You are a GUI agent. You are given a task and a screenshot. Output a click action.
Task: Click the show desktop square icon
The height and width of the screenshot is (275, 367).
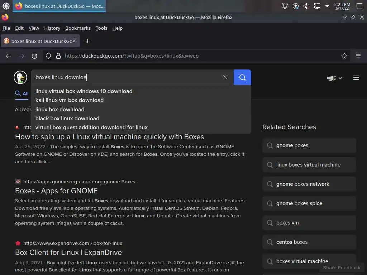[x=359, y=6]
